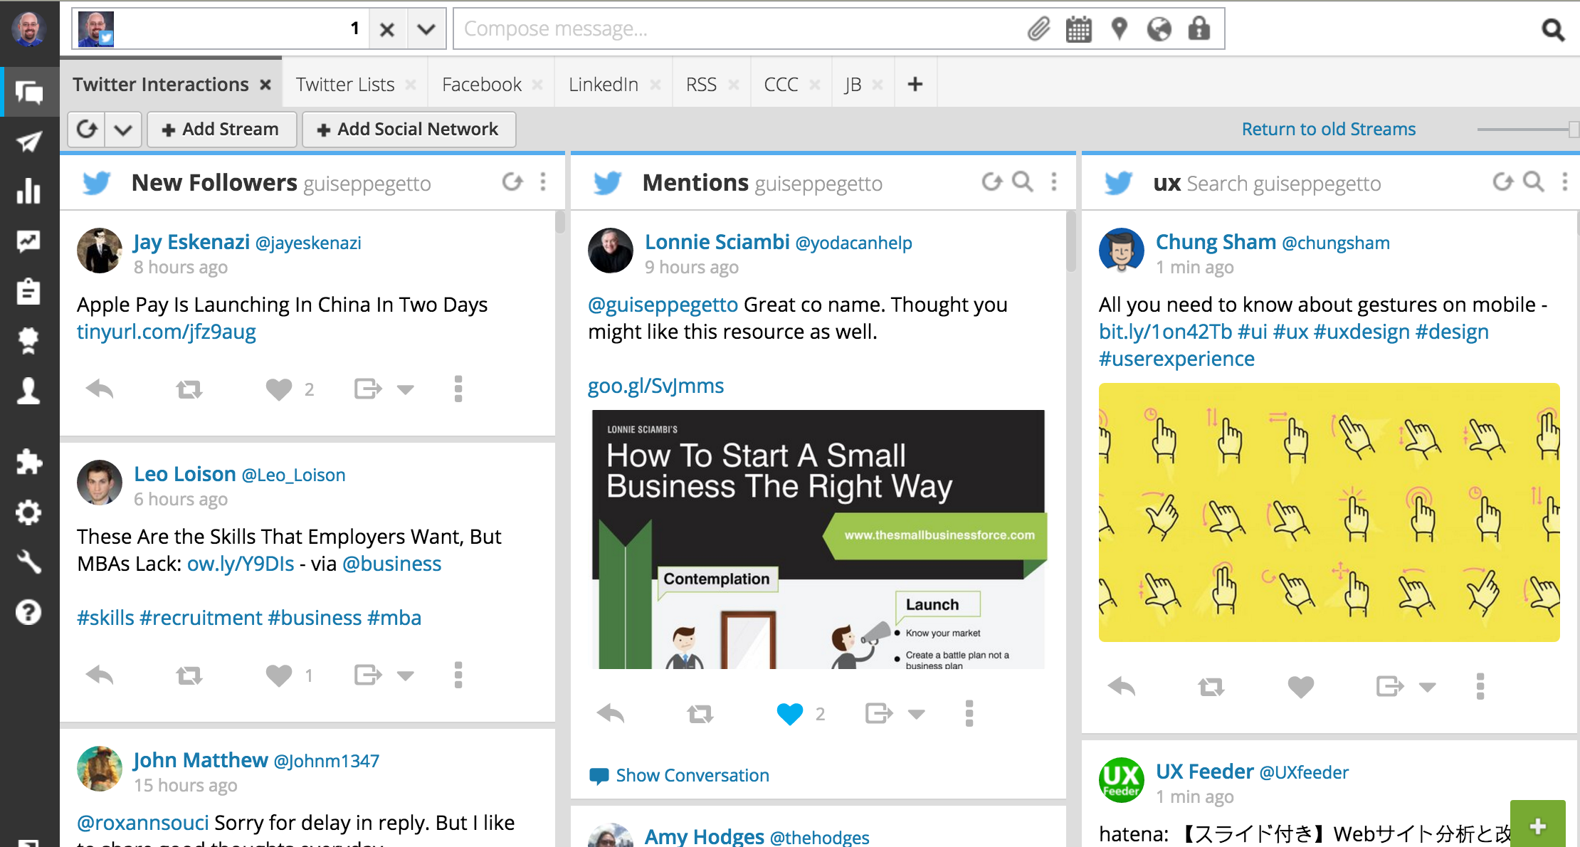Open the ux Search stream options menu
This screenshot has width=1580, height=847.
tap(1565, 182)
